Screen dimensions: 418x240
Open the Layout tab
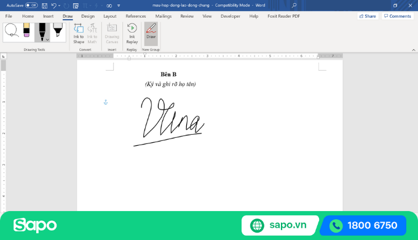[110, 16]
